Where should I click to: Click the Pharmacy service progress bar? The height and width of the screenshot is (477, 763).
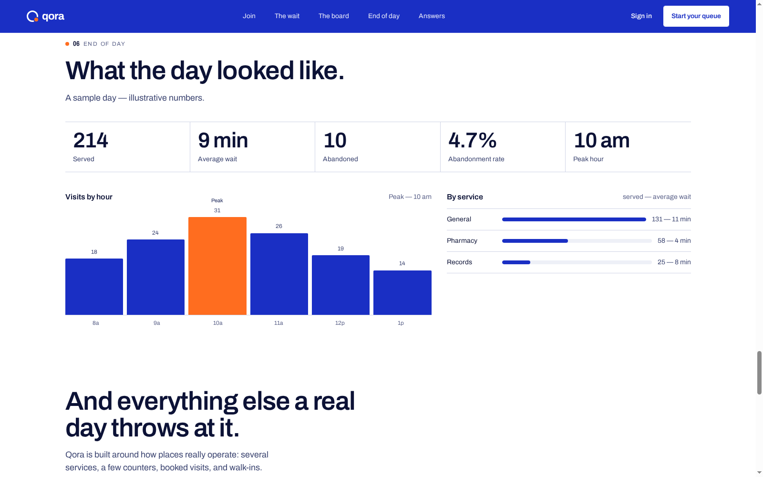pyautogui.click(x=577, y=241)
